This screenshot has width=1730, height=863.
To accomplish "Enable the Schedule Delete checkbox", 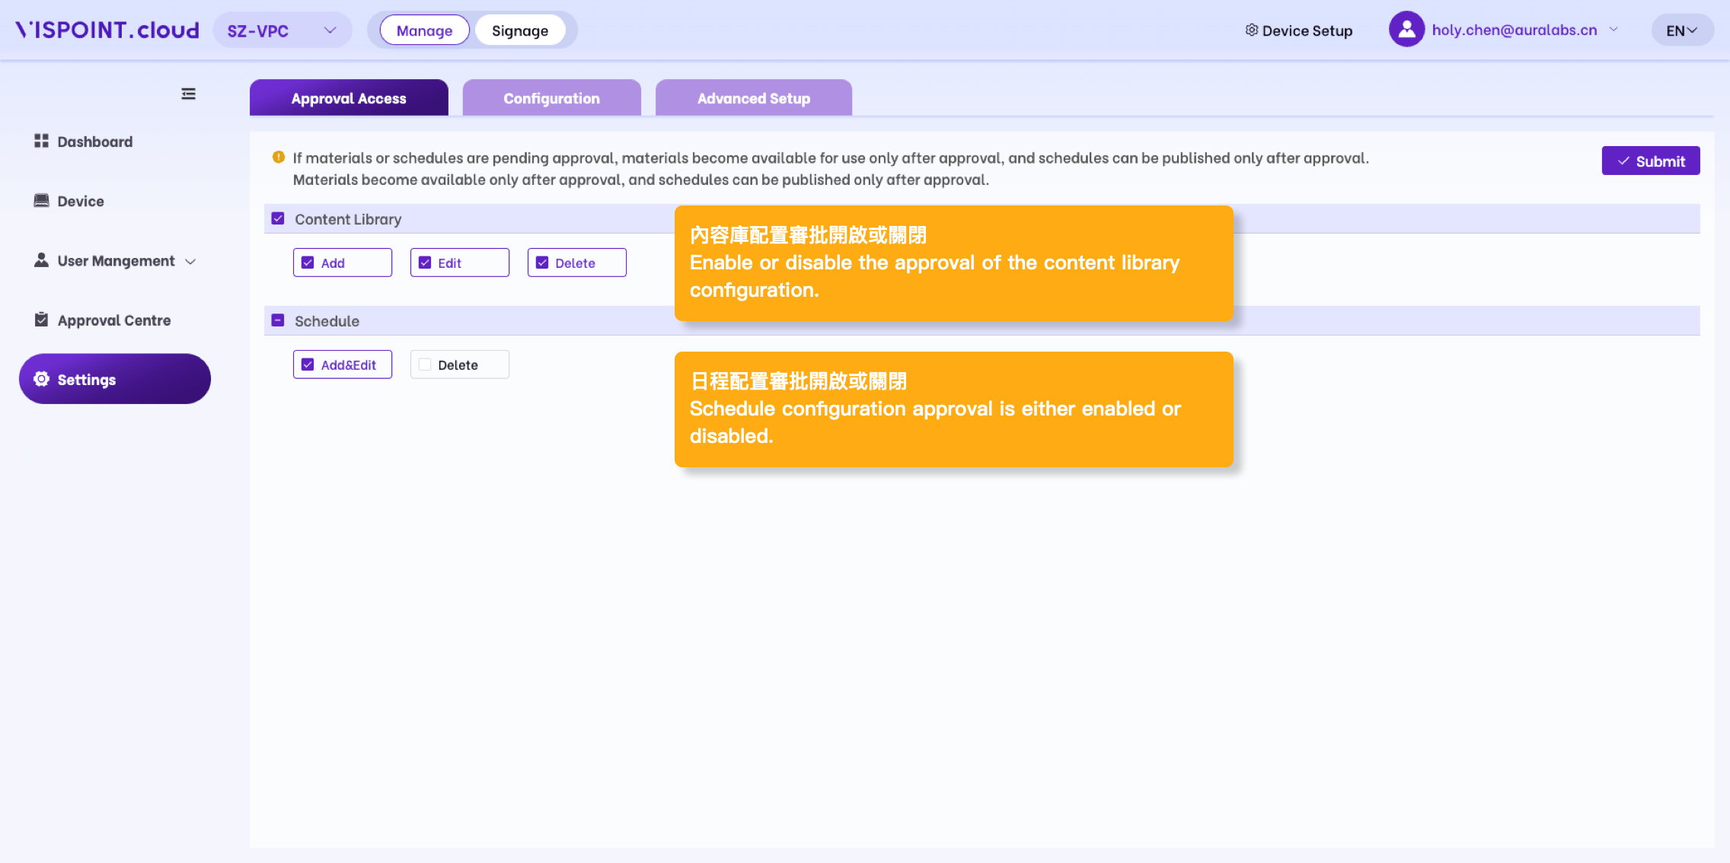I will coord(425,365).
